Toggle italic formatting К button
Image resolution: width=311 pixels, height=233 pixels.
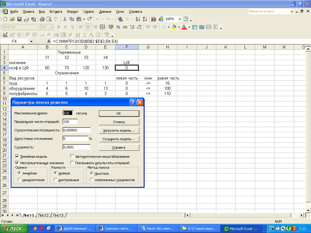[x=66, y=27]
